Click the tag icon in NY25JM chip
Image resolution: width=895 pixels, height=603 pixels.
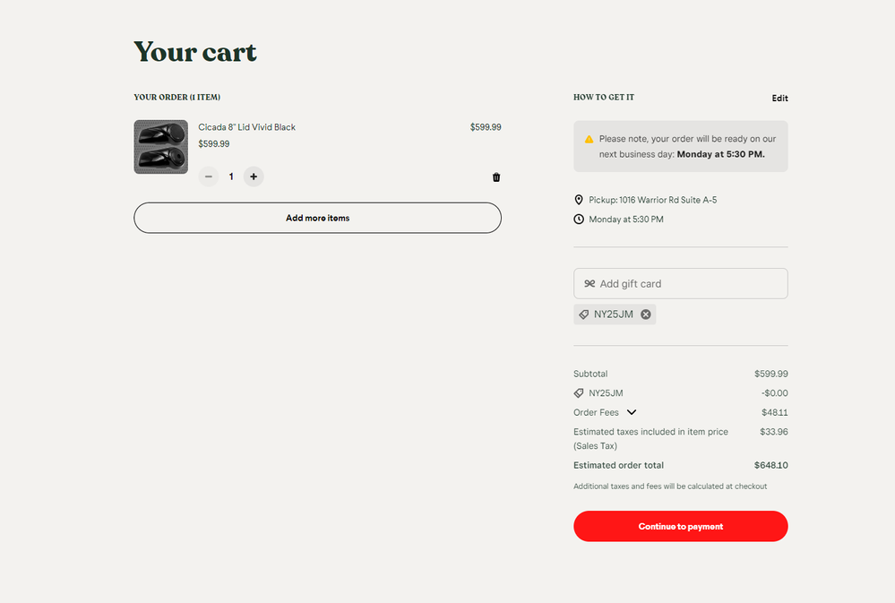pyautogui.click(x=584, y=314)
